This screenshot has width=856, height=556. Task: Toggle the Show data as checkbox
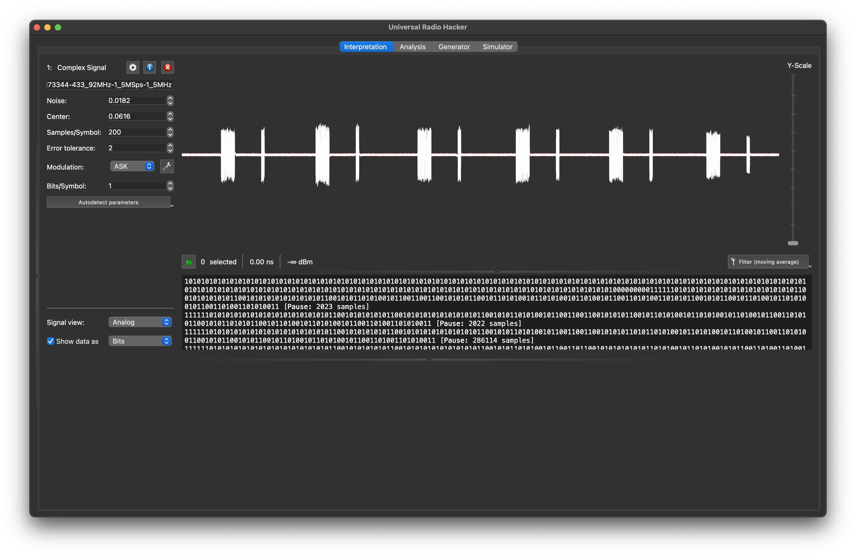(x=51, y=341)
